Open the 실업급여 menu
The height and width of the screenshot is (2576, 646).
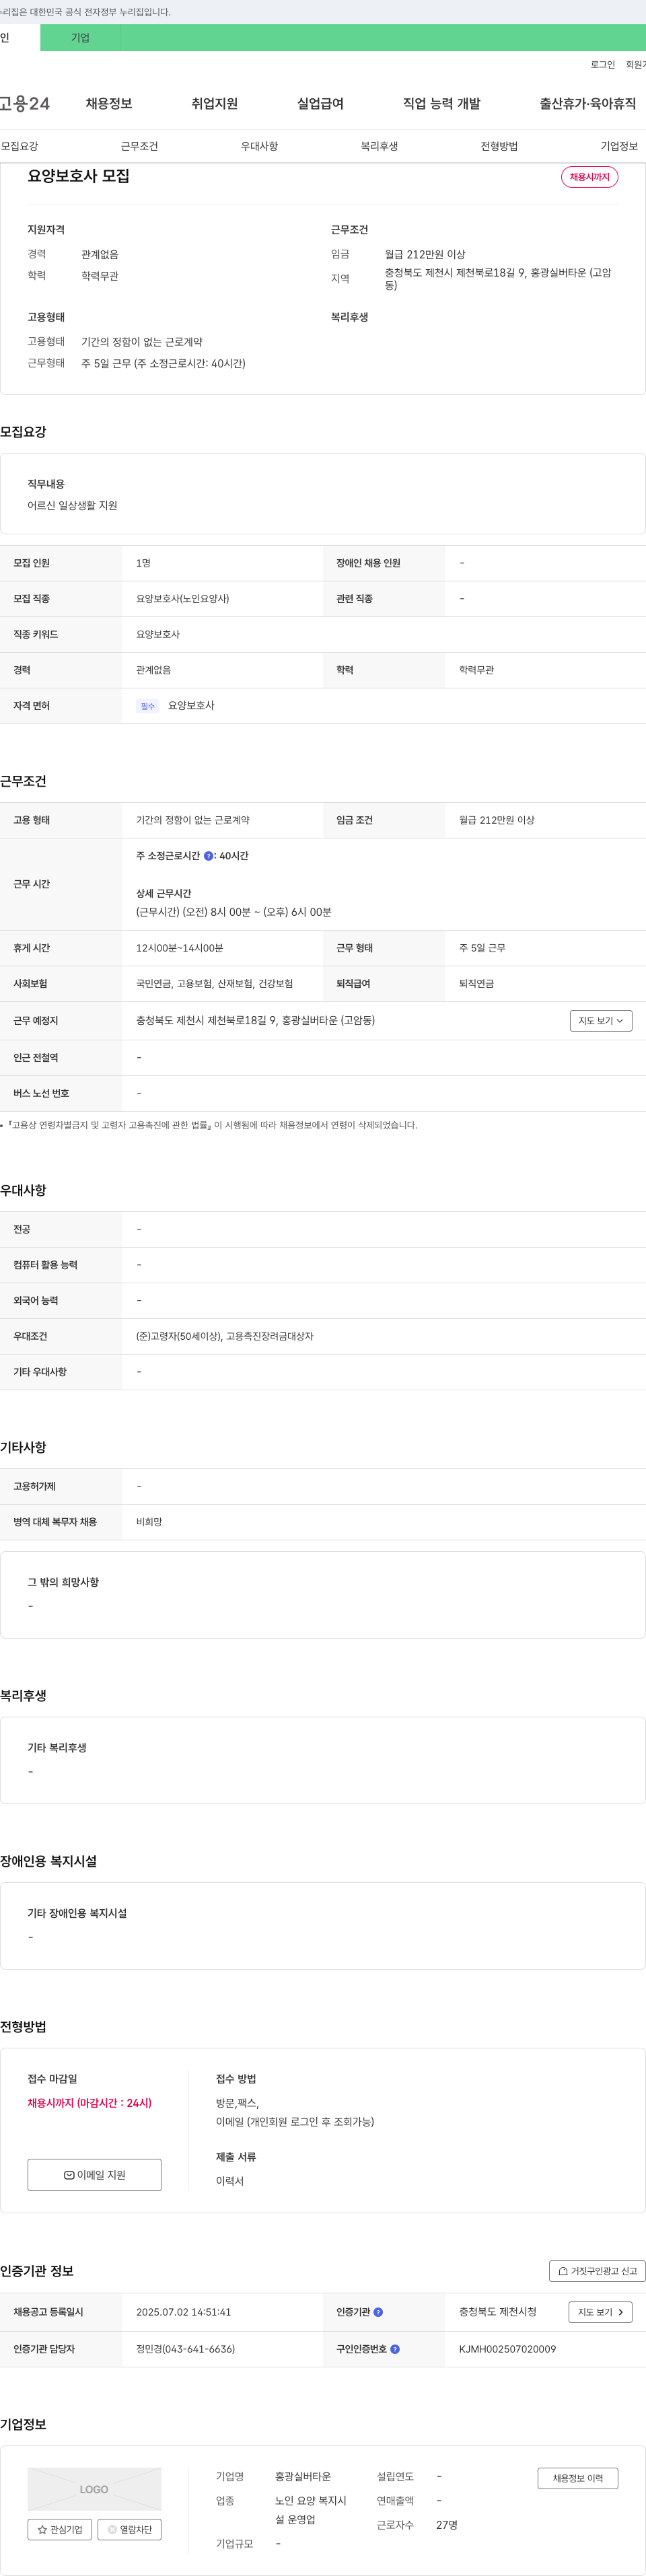pyautogui.click(x=320, y=103)
